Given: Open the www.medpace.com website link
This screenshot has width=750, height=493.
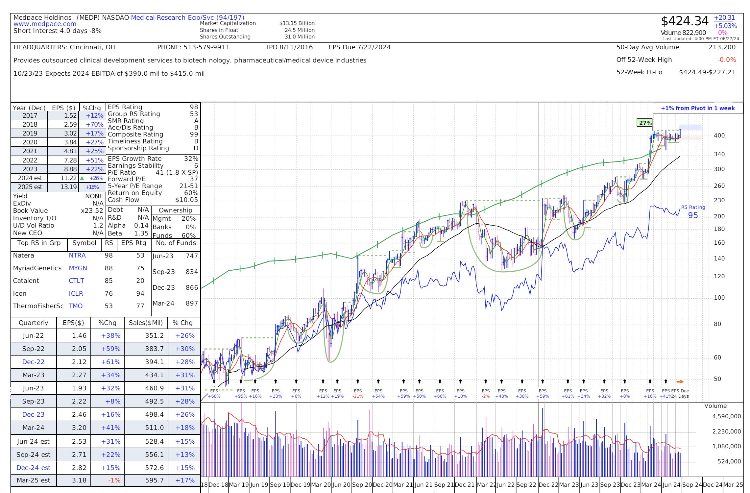Looking at the screenshot, I should pos(45,24).
